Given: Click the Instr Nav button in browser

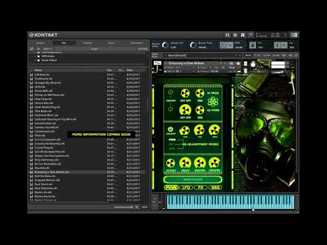Looking at the screenshot, I should (x=143, y=49).
